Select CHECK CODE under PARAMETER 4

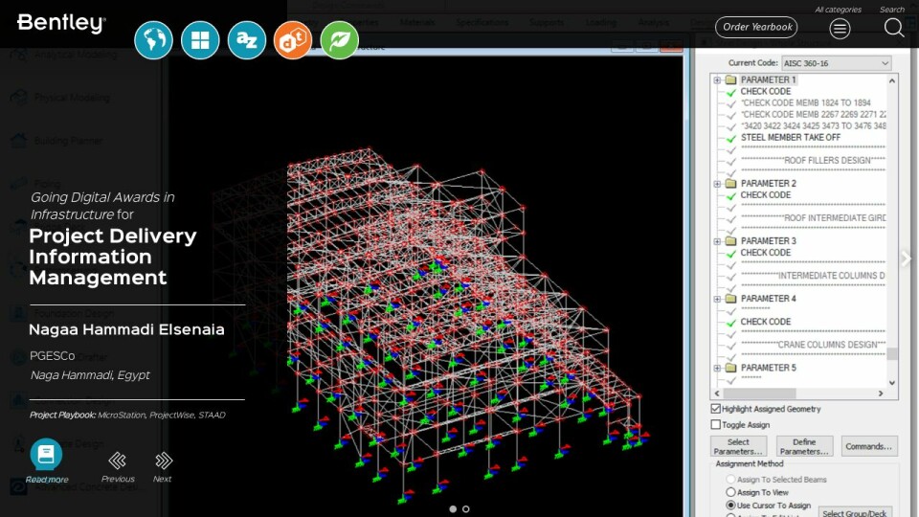coord(766,322)
